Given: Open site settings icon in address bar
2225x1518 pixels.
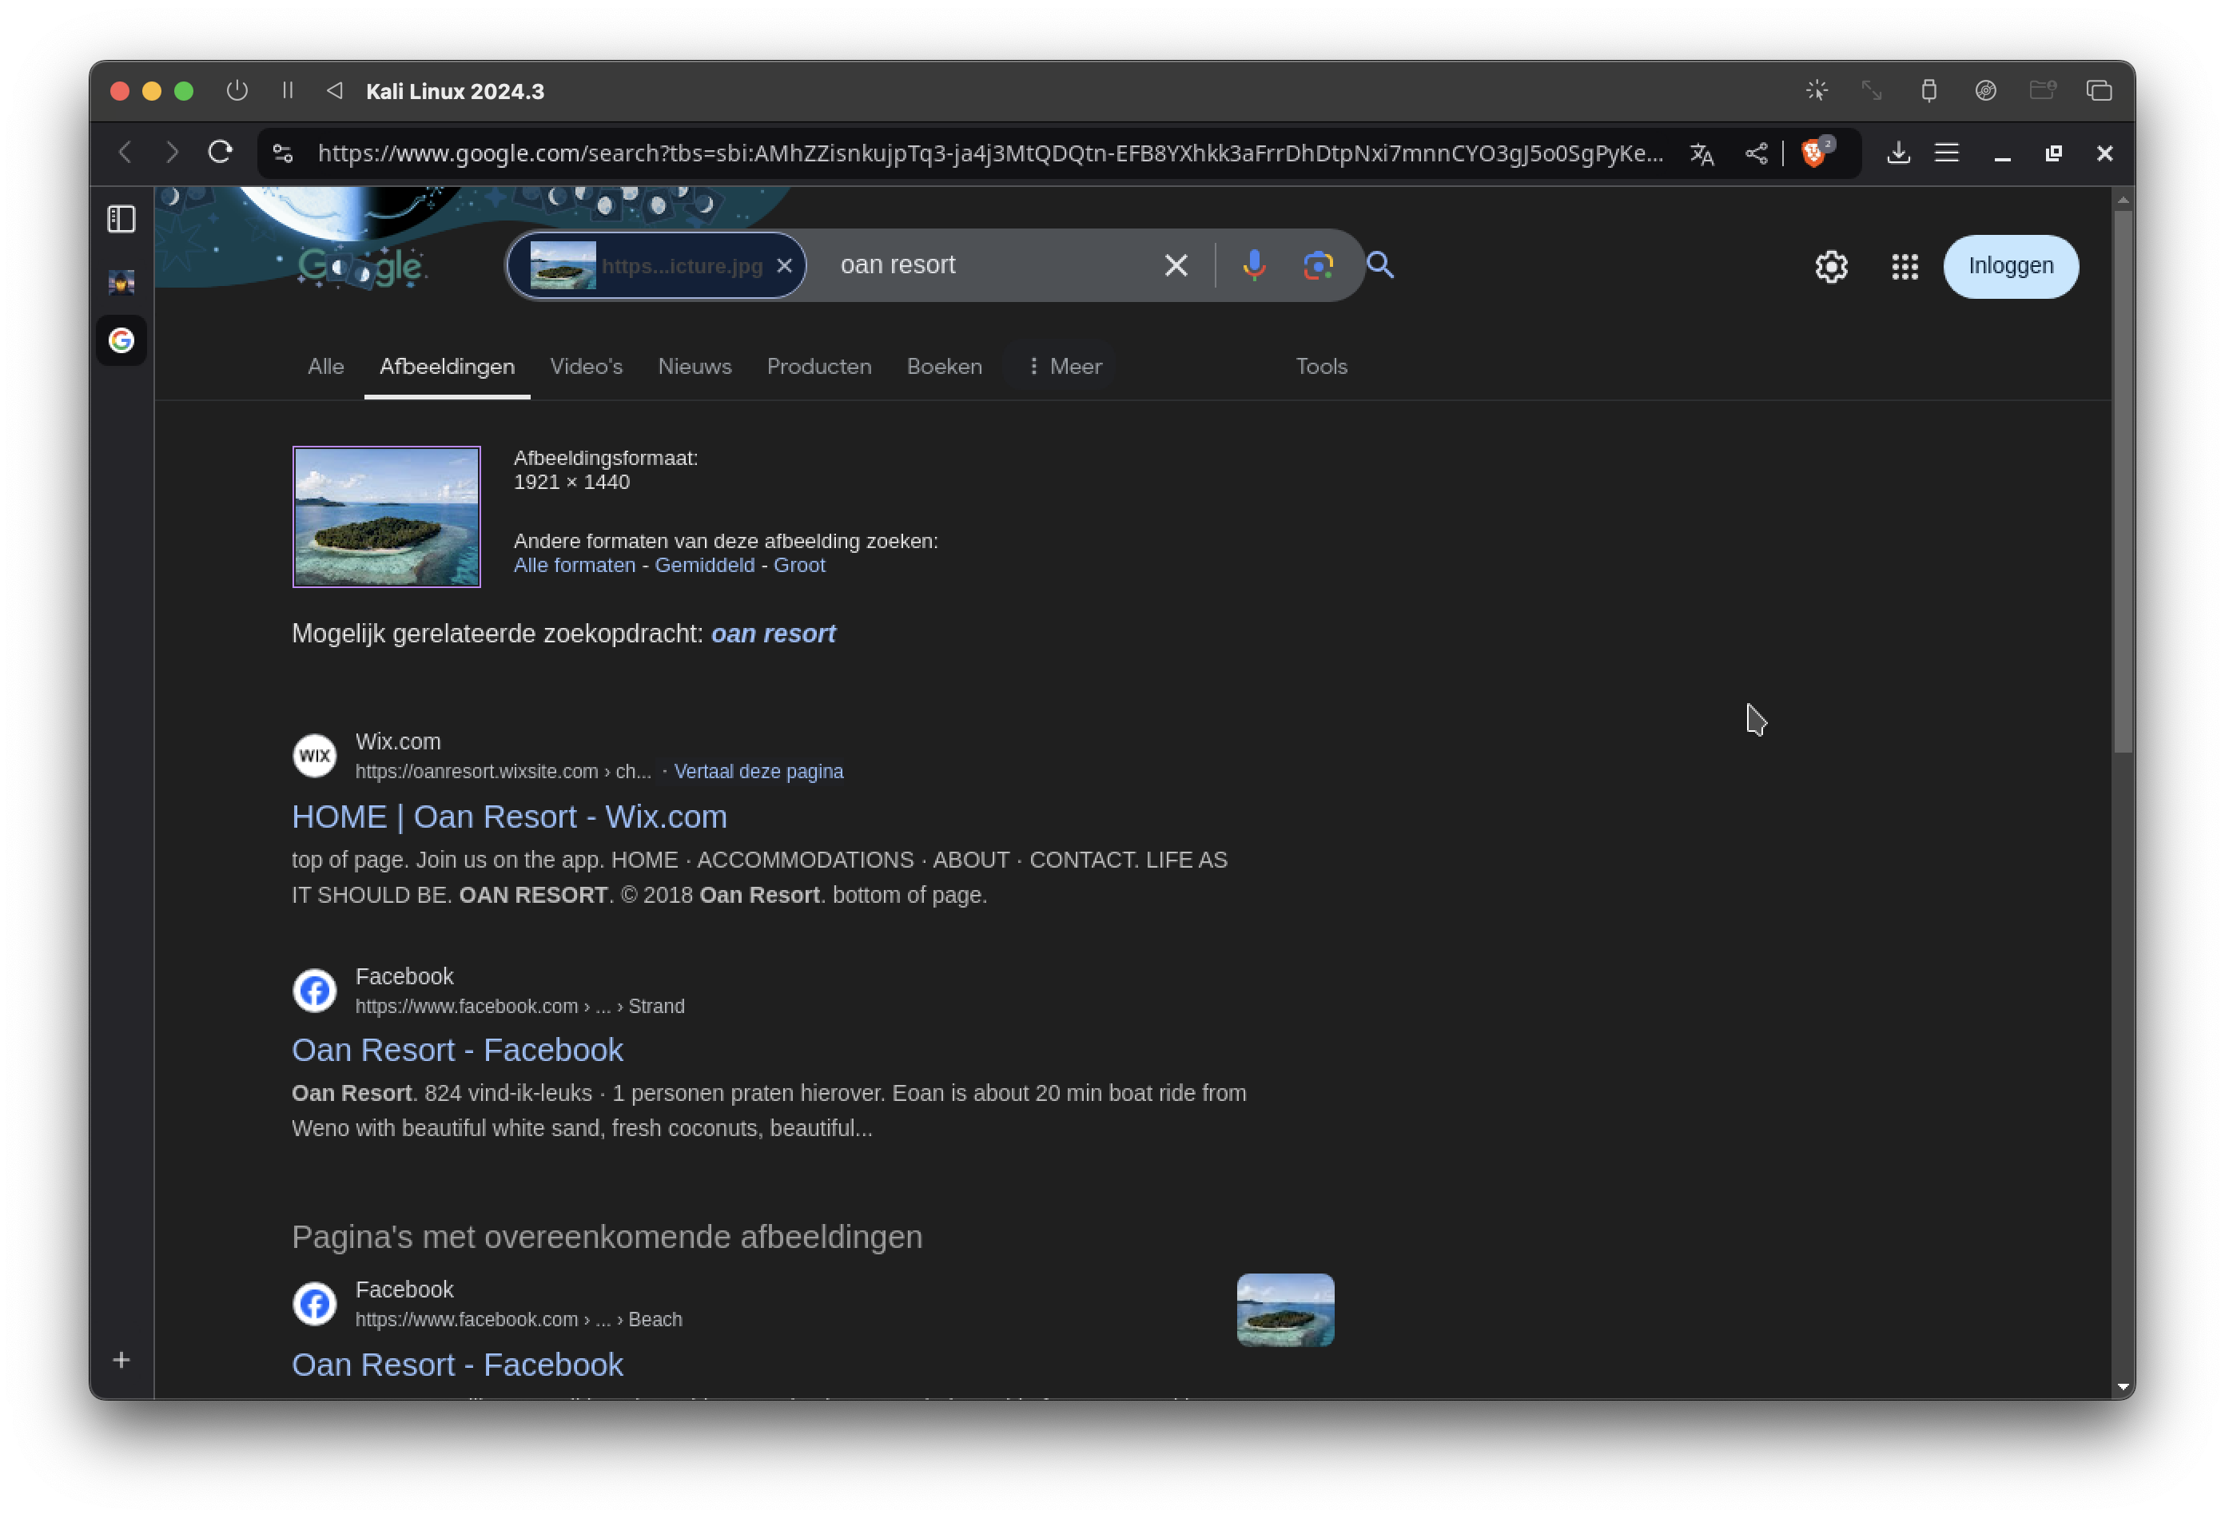Looking at the screenshot, I should pyautogui.click(x=282, y=153).
